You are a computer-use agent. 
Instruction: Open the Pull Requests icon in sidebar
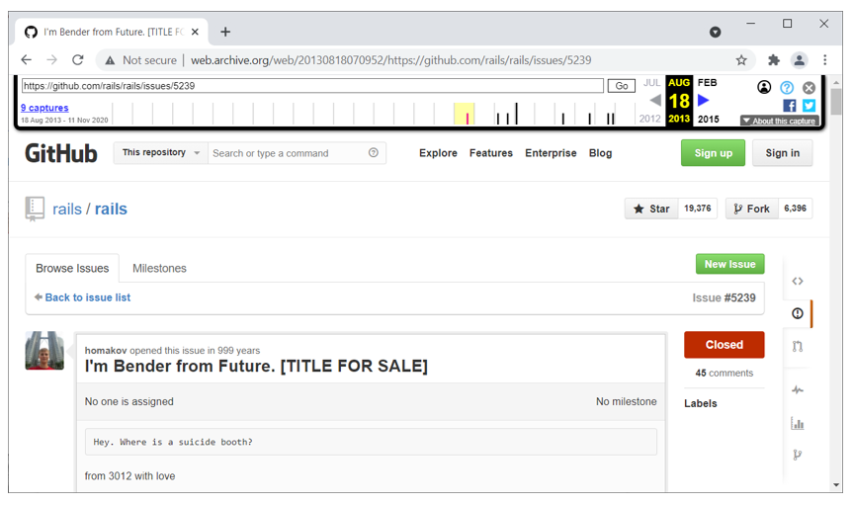click(798, 346)
